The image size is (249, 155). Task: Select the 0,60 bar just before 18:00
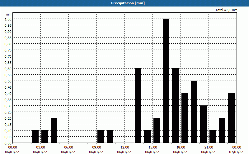(176, 106)
